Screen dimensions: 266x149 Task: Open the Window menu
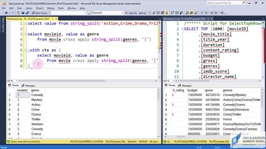click(x=71, y=8)
